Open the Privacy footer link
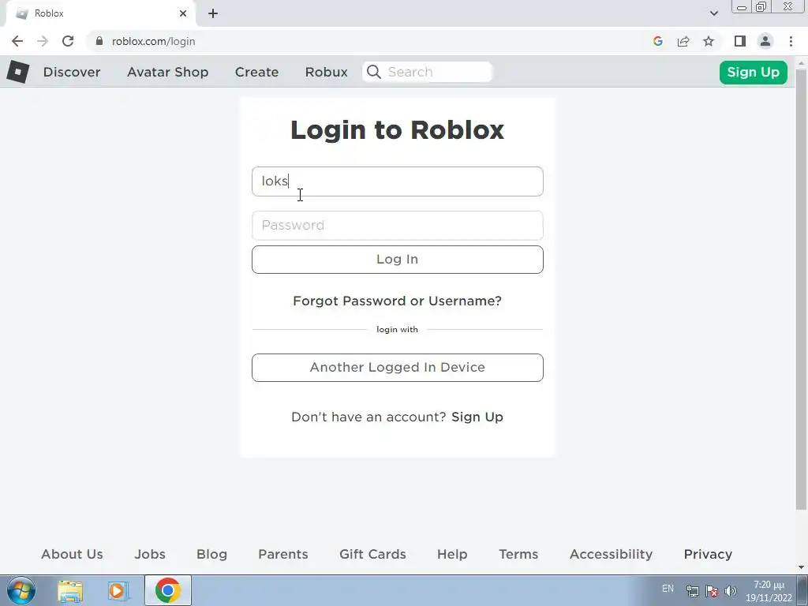This screenshot has width=808, height=606. [708, 554]
